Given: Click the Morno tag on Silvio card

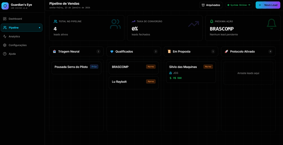Looking at the screenshot, I should coord(208,67).
